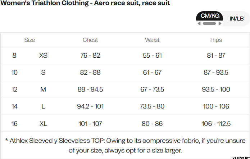Click the Athlex sizing note text
This screenshot has height=159, width=250.
click(125, 145)
